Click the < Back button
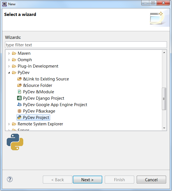Image resolution: width=172 pixels, height=191 pixels. (57, 180)
